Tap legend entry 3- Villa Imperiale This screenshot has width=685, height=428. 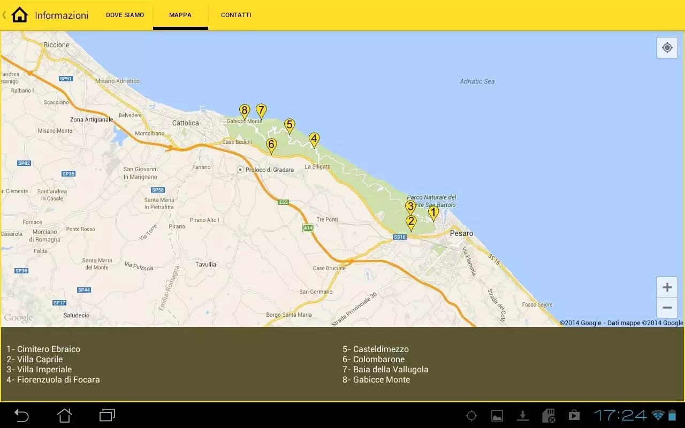coord(39,369)
